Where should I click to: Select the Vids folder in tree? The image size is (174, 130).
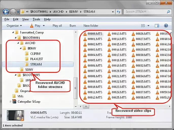pos(20,96)
